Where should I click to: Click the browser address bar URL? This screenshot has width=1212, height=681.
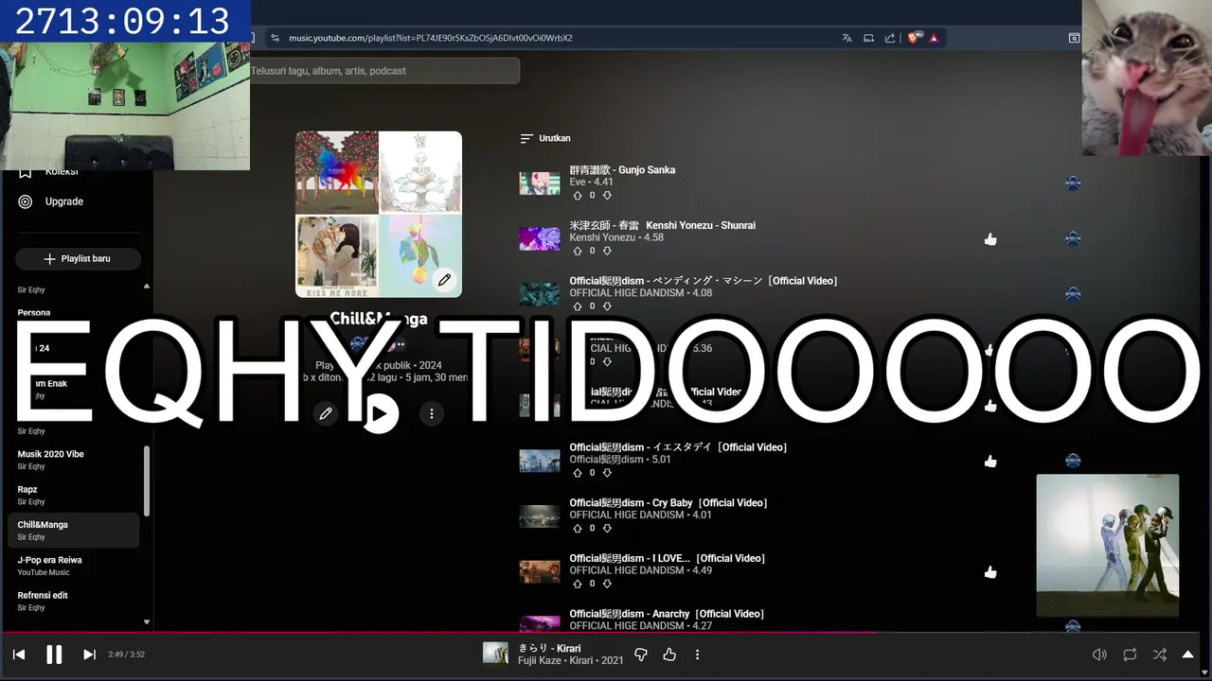click(431, 38)
